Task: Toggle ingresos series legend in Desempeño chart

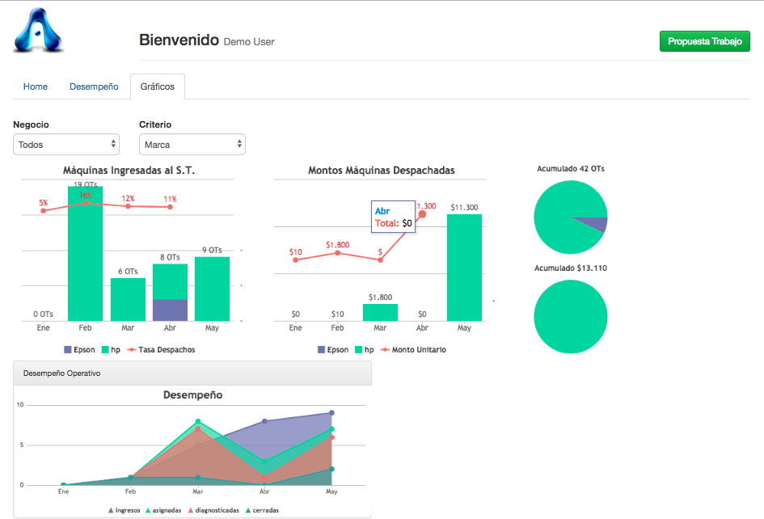Action: 125,510
